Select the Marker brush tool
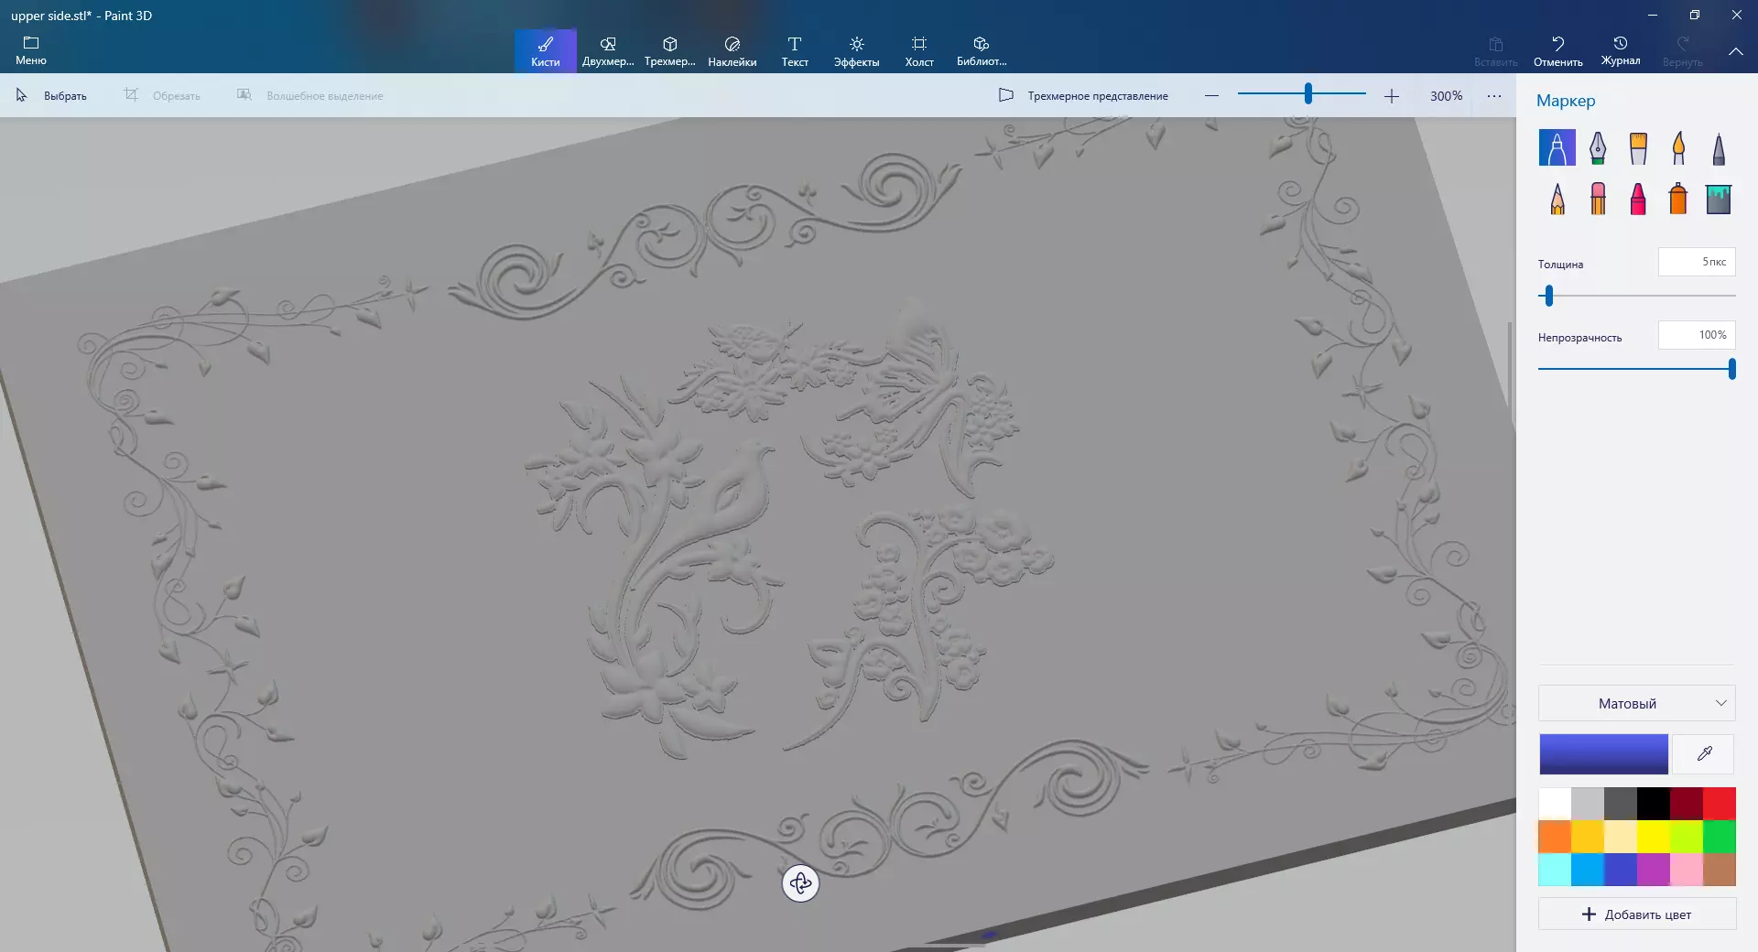Viewport: 1758px width, 952px height. click(1557, 147)
